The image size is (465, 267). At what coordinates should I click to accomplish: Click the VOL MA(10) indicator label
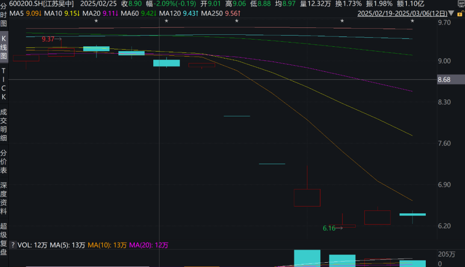point(107,245)
